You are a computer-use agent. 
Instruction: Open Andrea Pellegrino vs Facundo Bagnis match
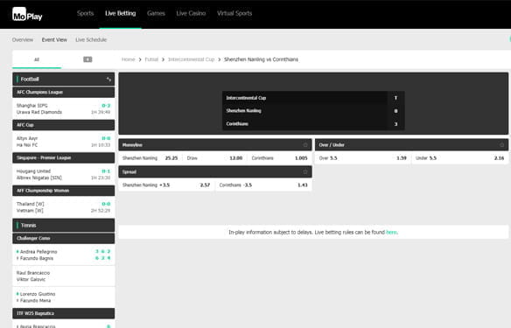pos(64,255)
